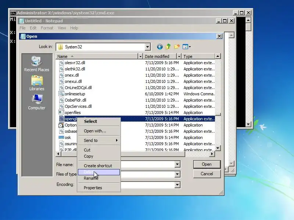
Task: Select the OobeFldr.dll file icon
Action: point(61,100)
